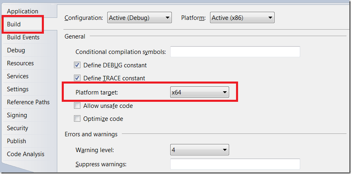Open the Debug settings tab
Image resolution: width=351 pixels, height=174 pixels.
click(x=16, y=50)
